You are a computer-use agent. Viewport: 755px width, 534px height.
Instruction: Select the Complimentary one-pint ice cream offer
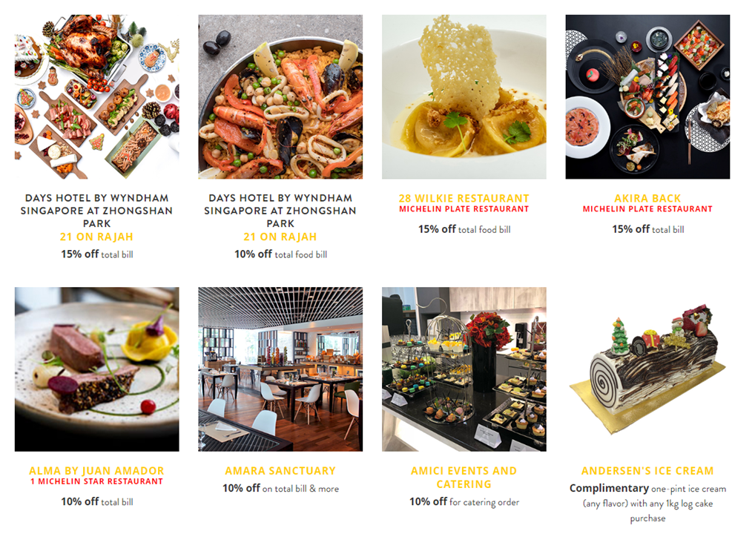647,503
